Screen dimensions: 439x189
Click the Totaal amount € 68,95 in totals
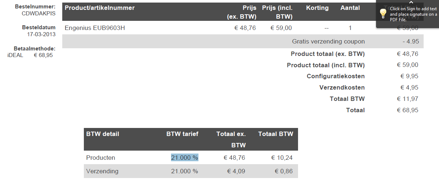[407, 110]
